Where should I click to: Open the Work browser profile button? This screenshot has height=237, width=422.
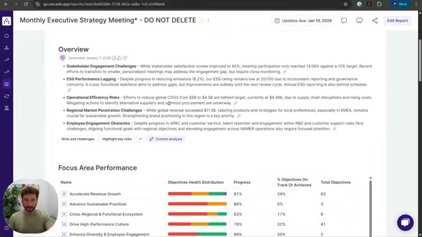[x=400, y=4]
